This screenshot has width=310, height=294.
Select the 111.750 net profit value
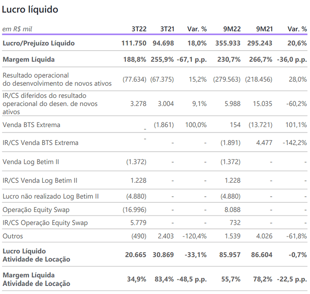click(134, 43)
